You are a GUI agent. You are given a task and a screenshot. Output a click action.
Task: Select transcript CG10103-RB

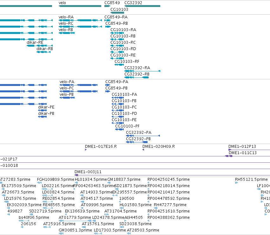click(x=123, y=36)
